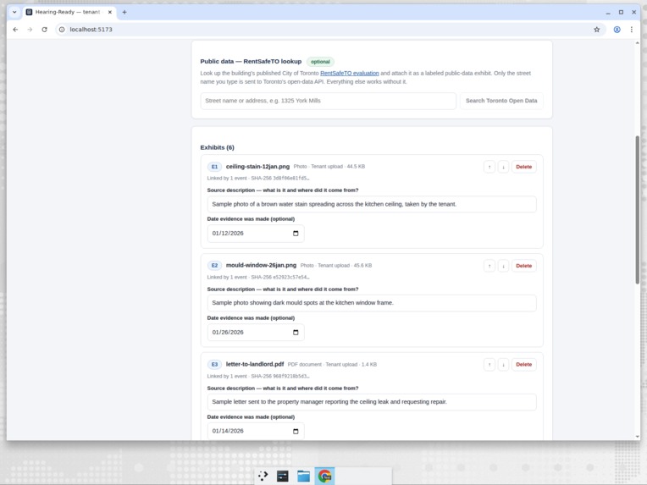The image size is (647, 485).
Task: Edit source description for exhibit E1
Action: tap(372, 204)
